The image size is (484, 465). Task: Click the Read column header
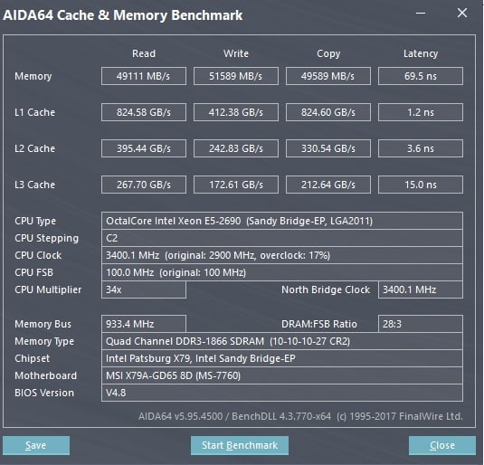(x=144, y=53)
